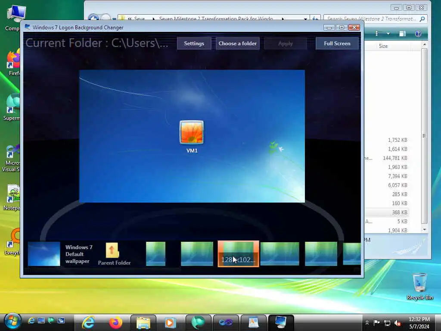
Task: Click the greyed-out Apply button
Action: pyautogui.click(x=285, y=44)
